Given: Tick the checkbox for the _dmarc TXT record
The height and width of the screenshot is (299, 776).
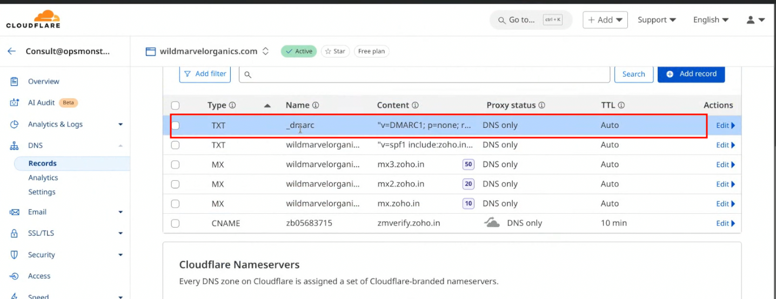Looking at the screenshot, I should (x=175, y=125).
